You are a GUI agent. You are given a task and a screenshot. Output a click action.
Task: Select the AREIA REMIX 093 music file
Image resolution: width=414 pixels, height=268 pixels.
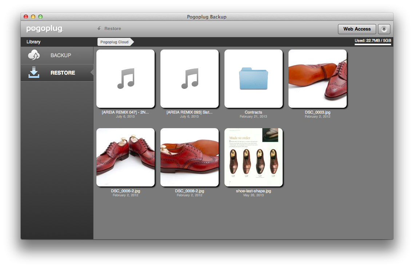coord(190,79)
